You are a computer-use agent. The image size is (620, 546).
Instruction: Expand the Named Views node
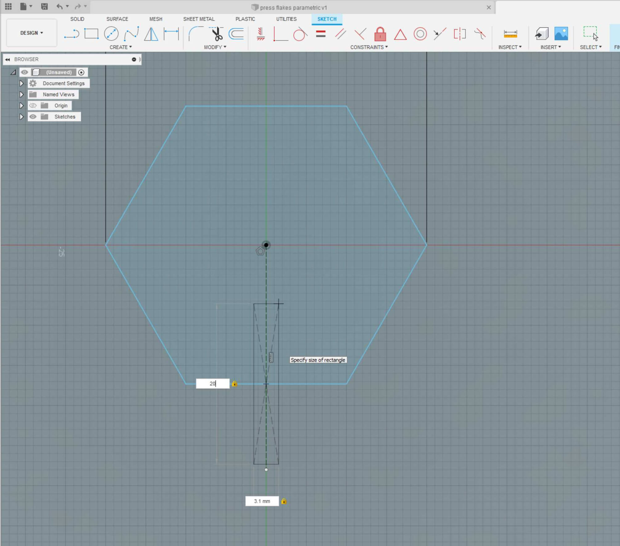tap(21, 94)
